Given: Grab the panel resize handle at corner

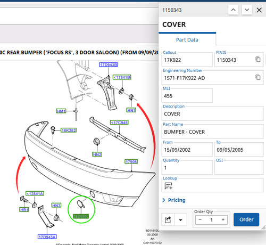Looking at the screenshot, I should 263,227.
